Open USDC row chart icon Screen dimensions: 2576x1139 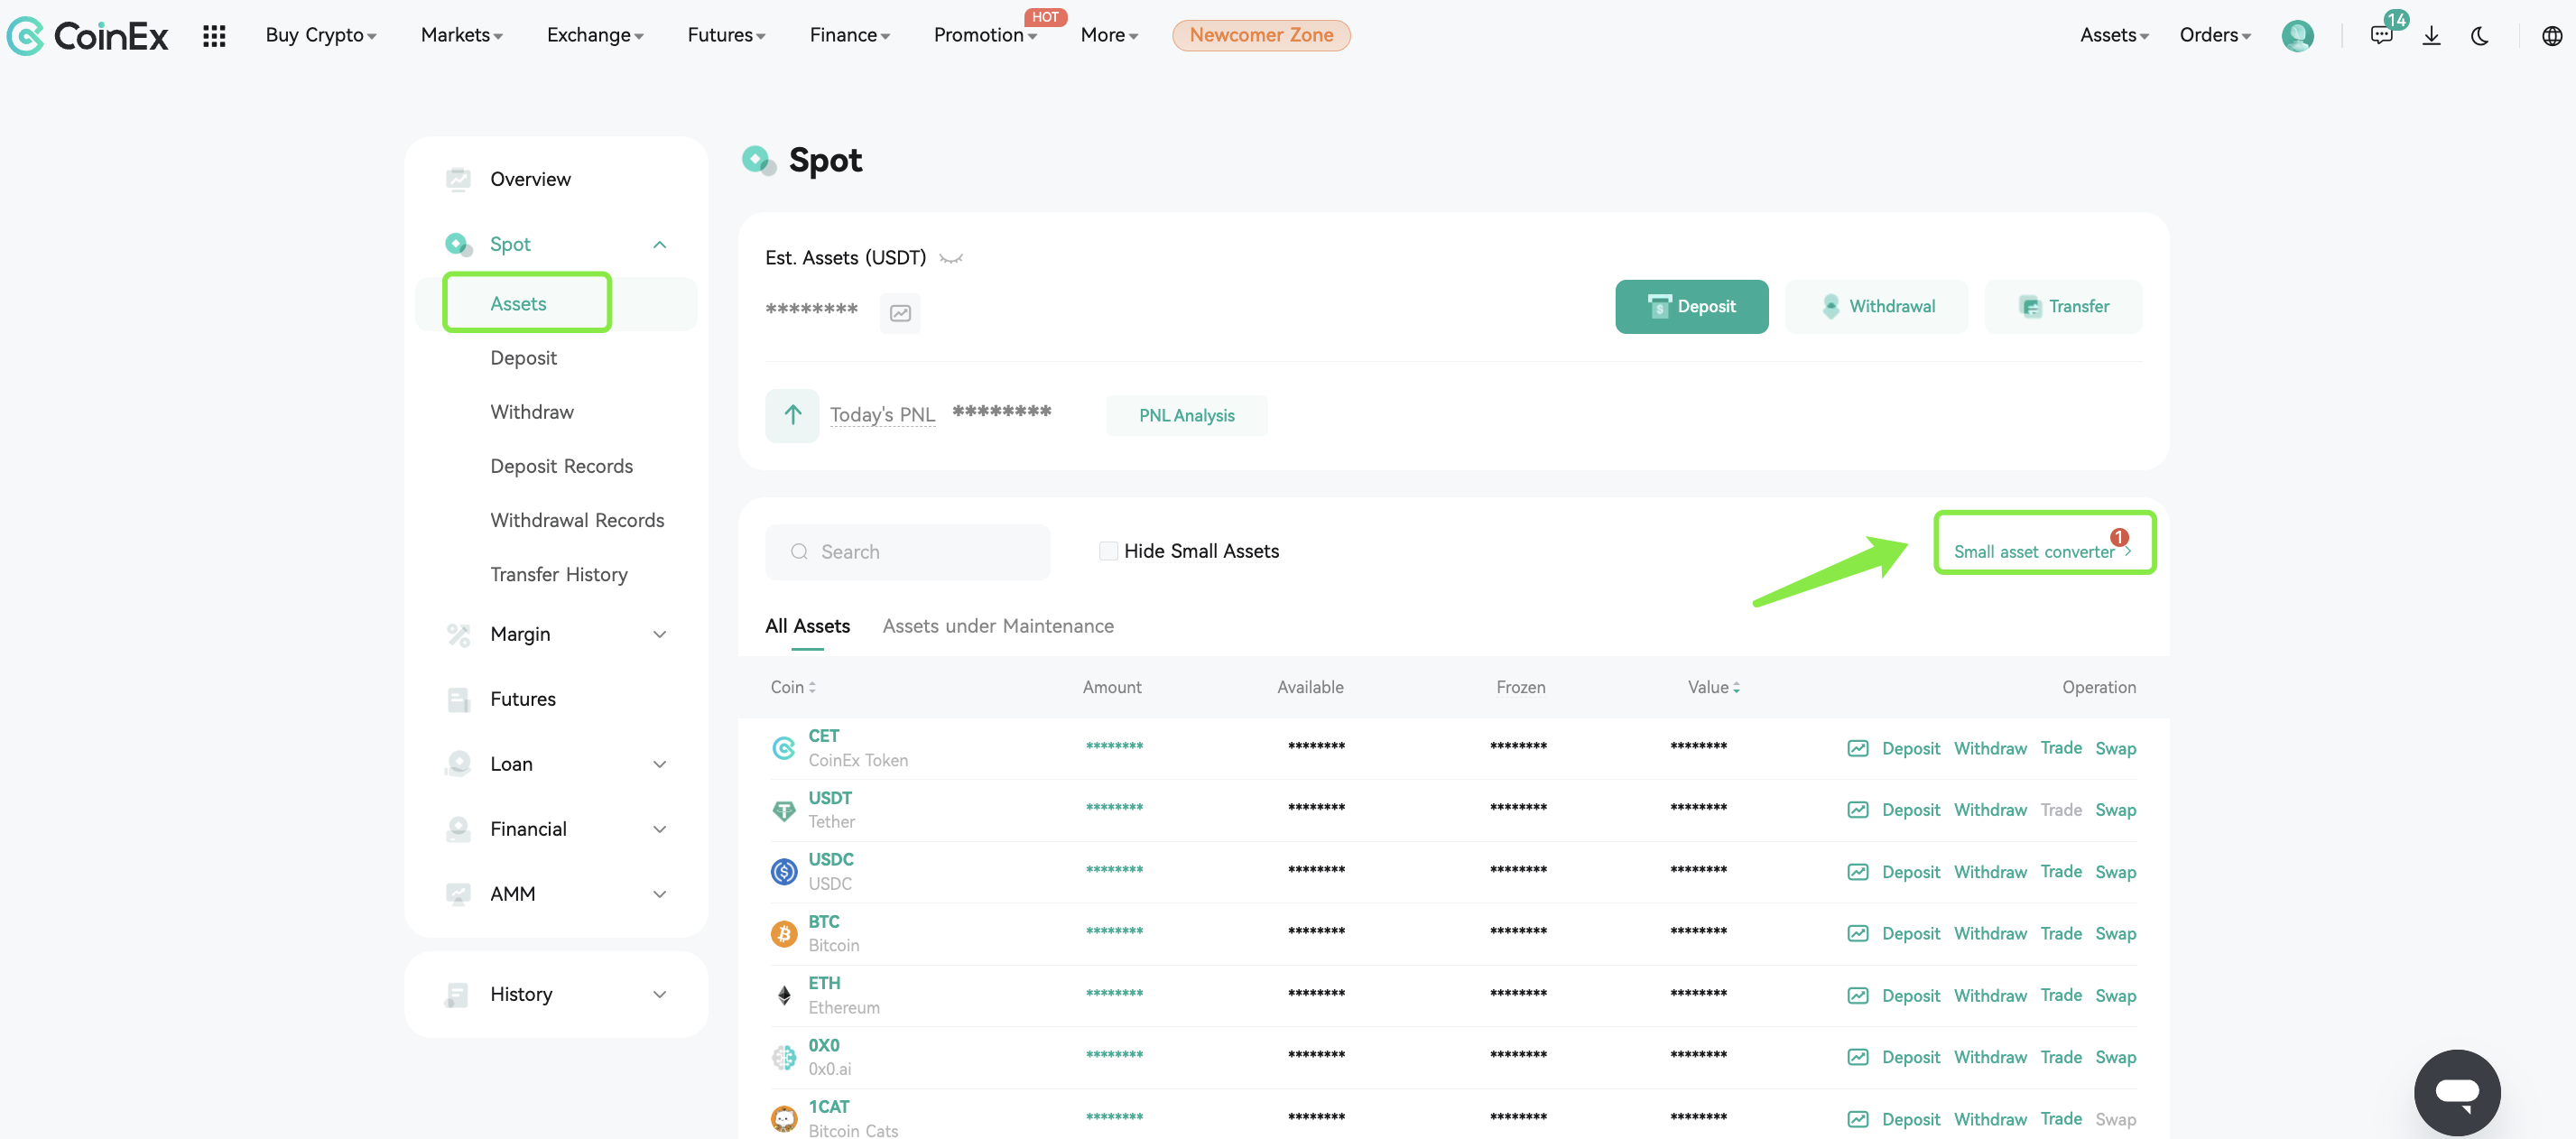click(1857, 872)
